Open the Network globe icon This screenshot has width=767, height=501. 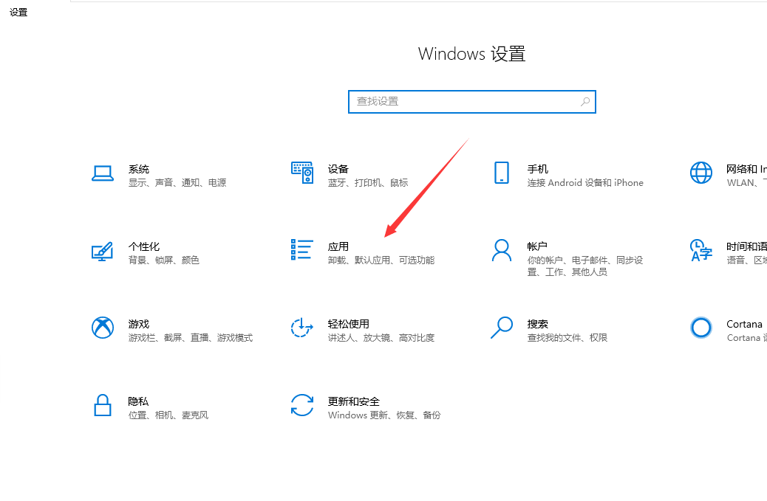coord(700,173)
